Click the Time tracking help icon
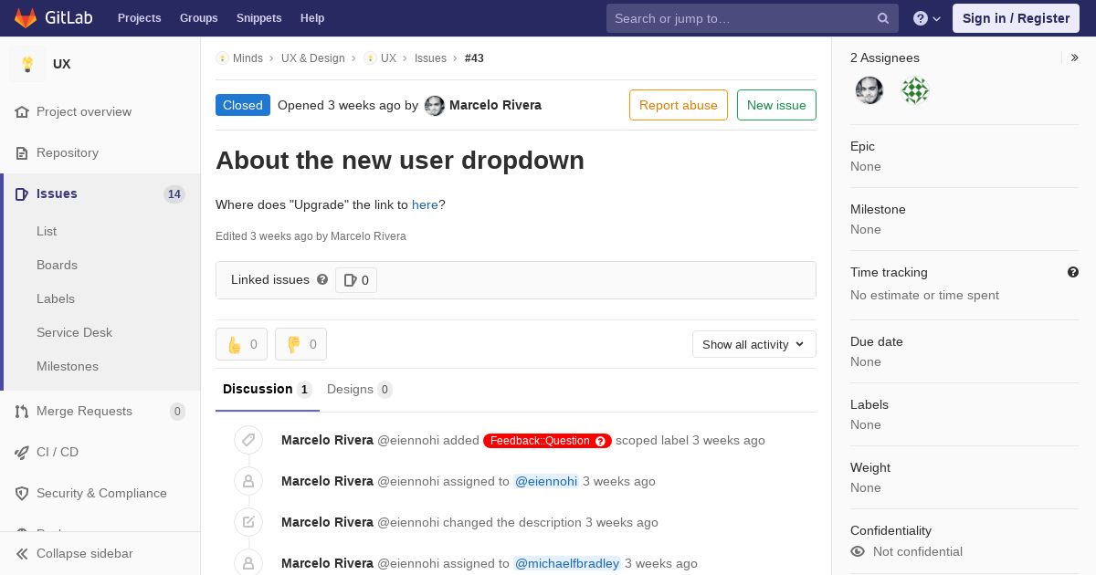Viewport: 1096px width, 575px height. [1073, 272]
